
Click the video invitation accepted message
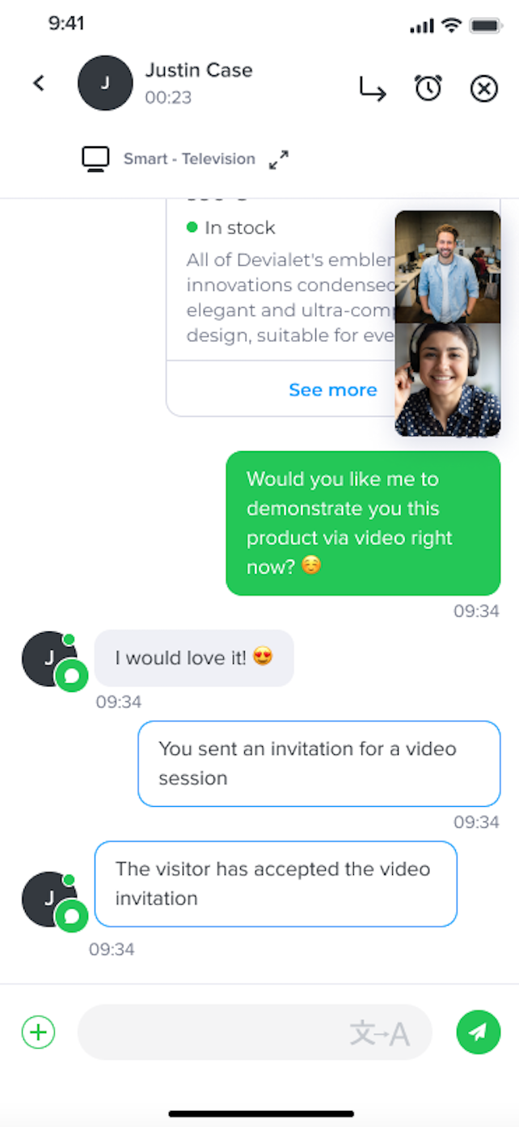tap(276, 883)
